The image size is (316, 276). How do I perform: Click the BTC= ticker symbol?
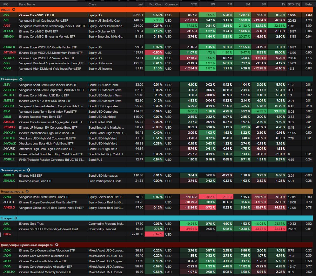point(7,234)
